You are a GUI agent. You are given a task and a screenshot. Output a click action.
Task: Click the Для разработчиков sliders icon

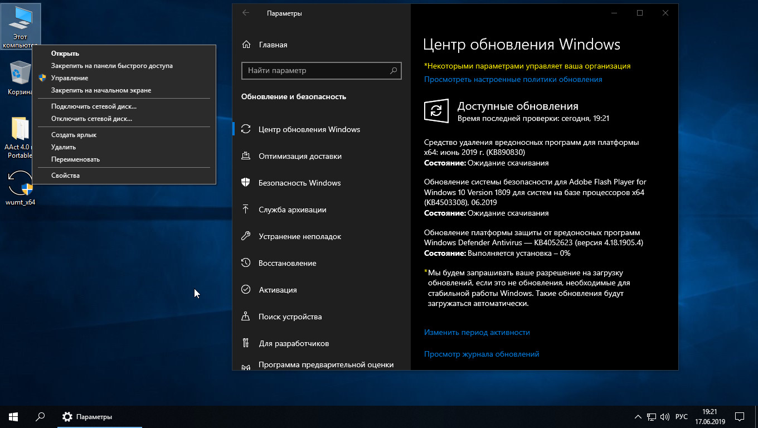click(x=246, y=343)
